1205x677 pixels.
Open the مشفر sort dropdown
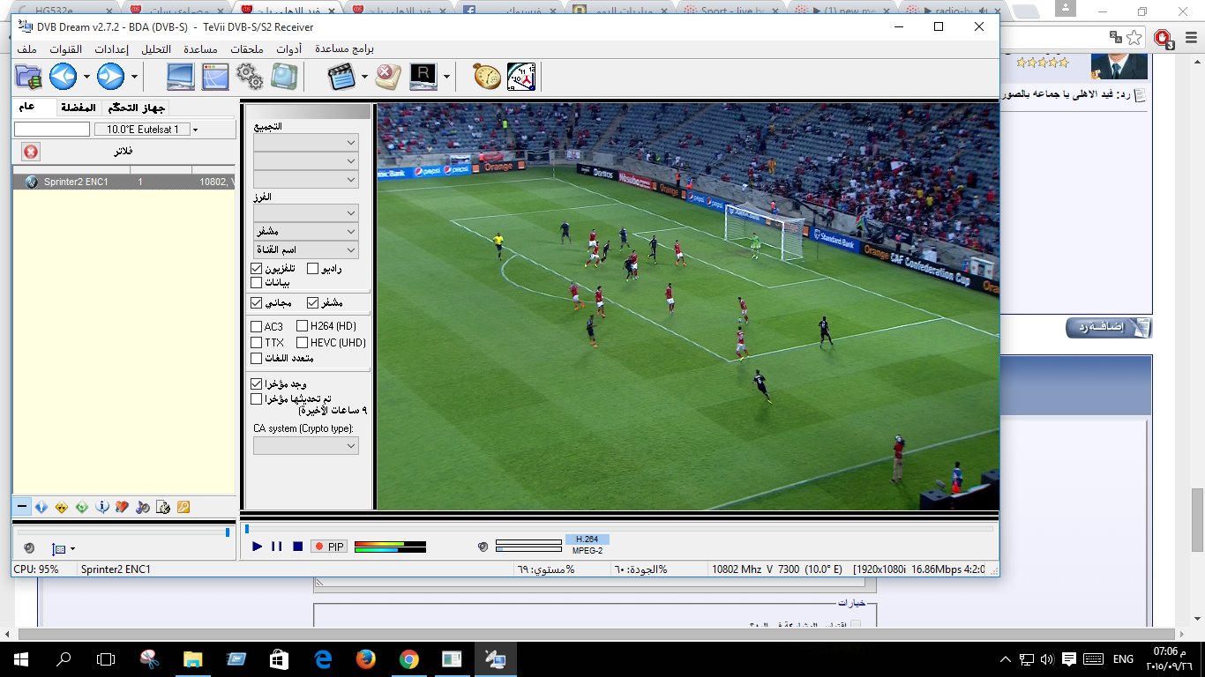306,231
